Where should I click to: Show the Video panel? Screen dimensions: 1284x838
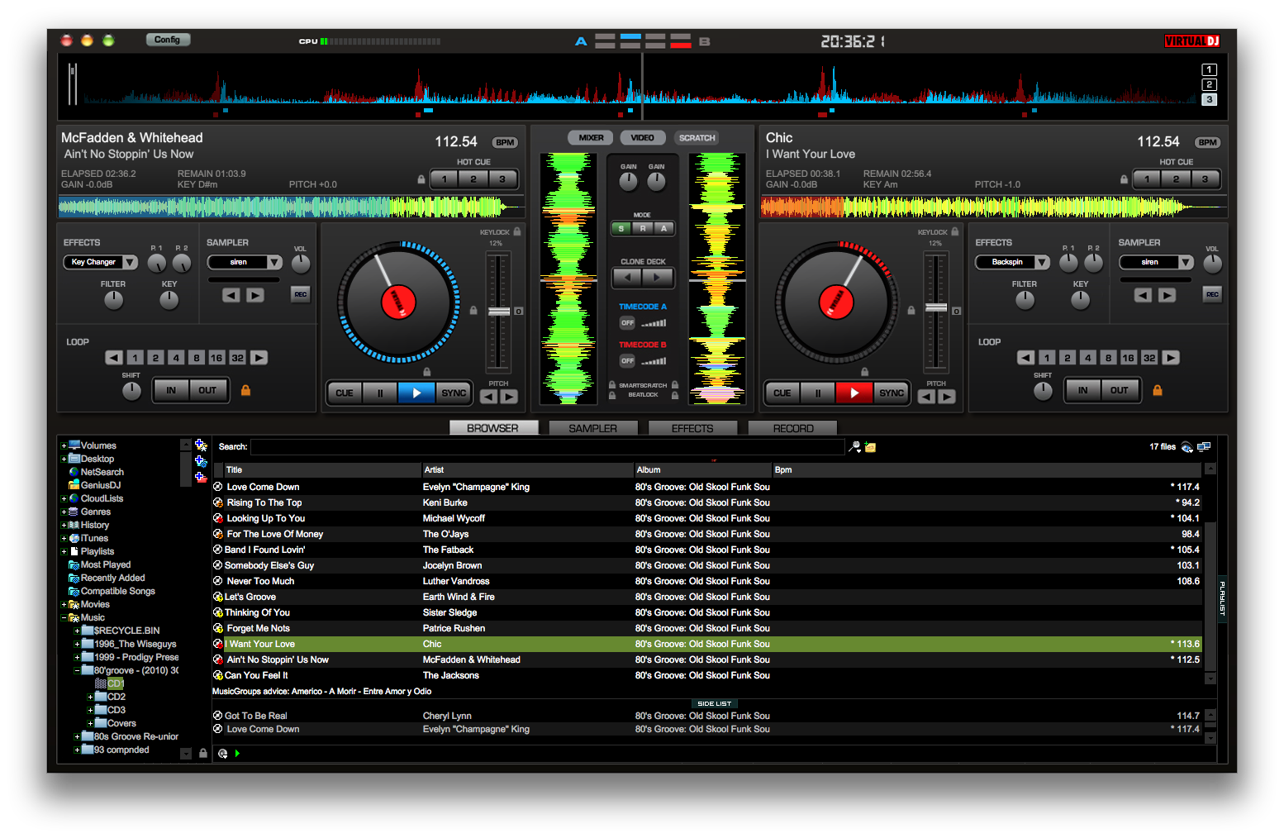pos(643,138)
